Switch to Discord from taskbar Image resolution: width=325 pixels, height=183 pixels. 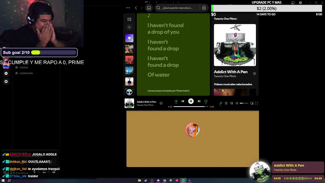tap(158, 180)
